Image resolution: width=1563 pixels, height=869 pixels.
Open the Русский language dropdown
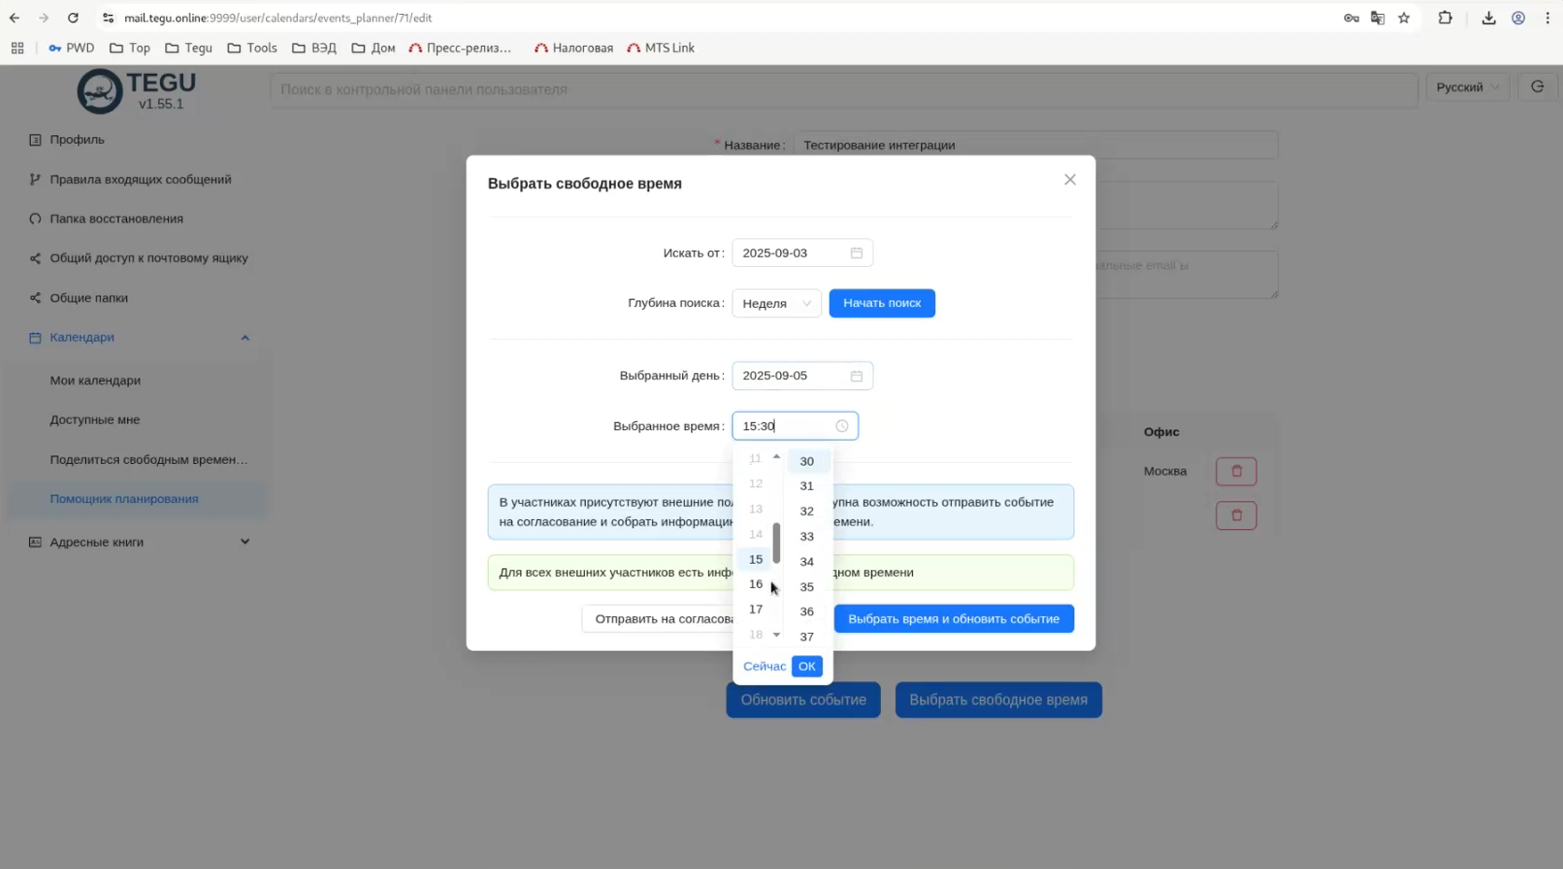(x=1467, y=87)
